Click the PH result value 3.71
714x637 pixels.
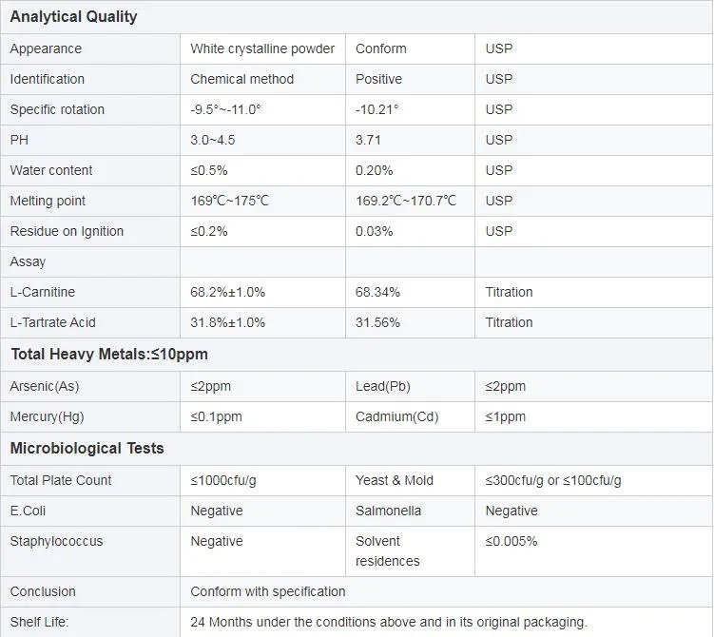(x=369, y=140)
